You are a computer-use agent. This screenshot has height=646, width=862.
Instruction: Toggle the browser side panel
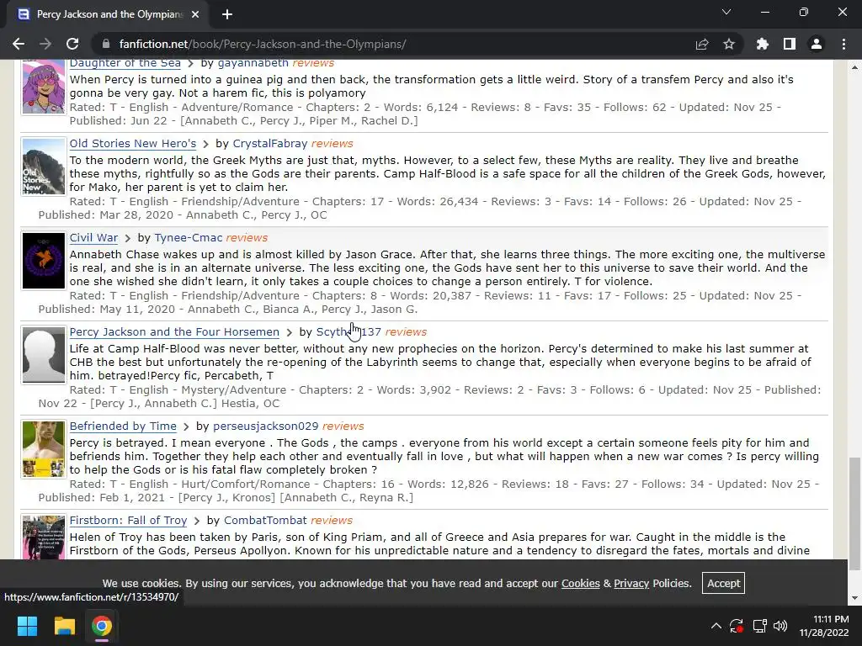[790, 44]
